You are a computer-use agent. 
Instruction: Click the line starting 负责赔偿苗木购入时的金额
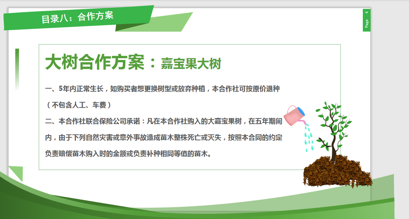point(128,154)
